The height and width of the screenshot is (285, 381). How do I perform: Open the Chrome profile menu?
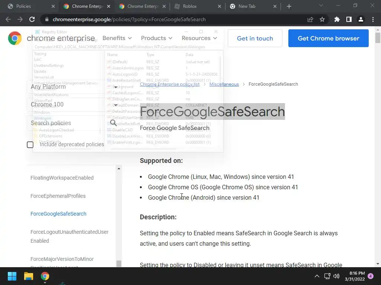pyautogui.click(x=361, y=19)
